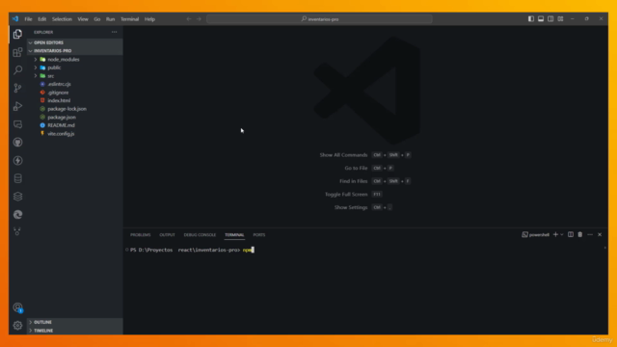Switch to the DEBUG CONSOLE tab
The width and height of the screenshot is (617, 347).
point(200,235)
